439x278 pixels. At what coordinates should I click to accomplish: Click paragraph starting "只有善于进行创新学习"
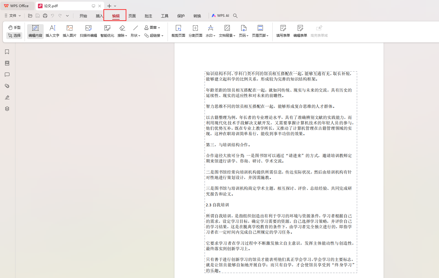pos(280,265)
